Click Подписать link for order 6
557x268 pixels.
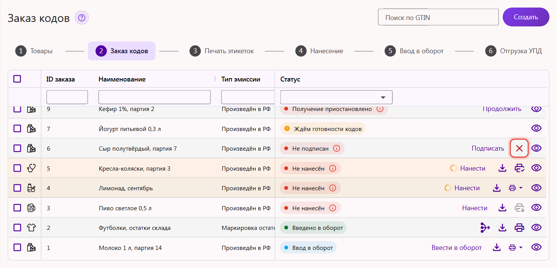coord(488,148)
